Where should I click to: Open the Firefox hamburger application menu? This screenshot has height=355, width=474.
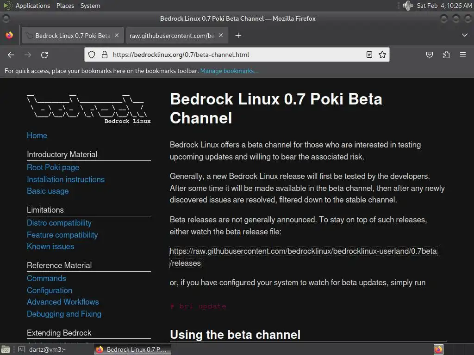pos(463,55)
